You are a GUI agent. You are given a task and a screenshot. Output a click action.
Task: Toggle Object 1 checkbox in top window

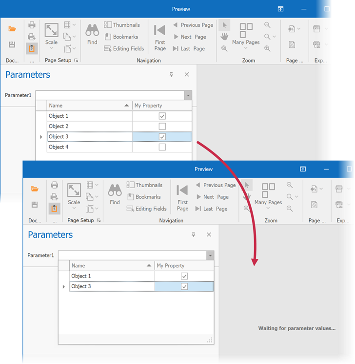point(162,116)
